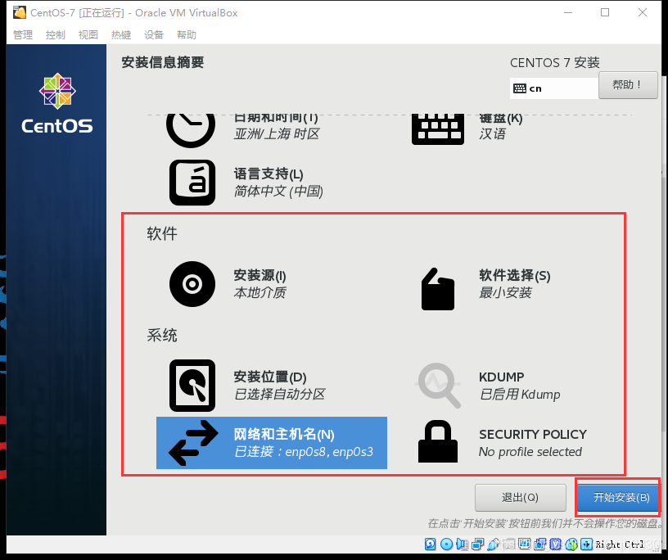668x560 pixels.
Task: Click the CPU virtualization status icon
Action: [556, 544]
